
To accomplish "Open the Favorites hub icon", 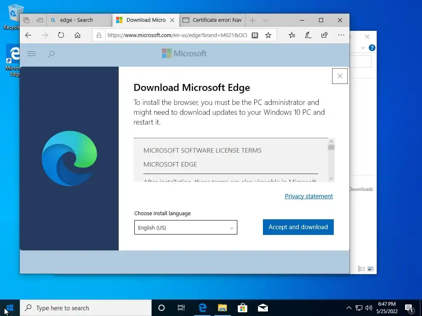I will tap(292, 35).
